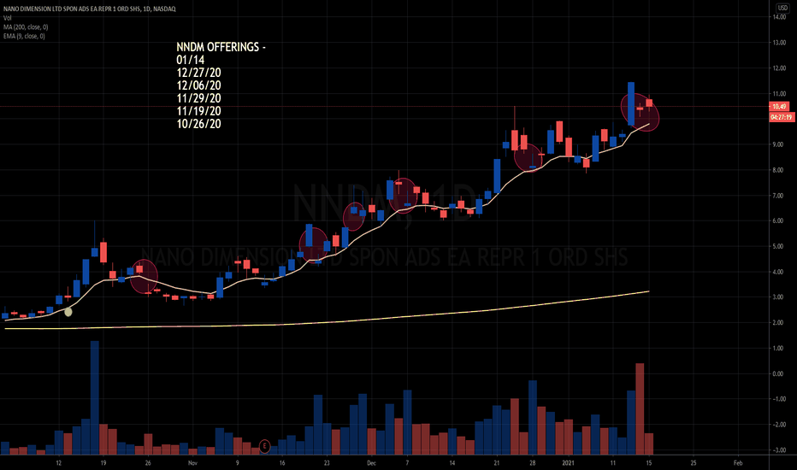Viewport: 797px width, 470px height.
Task: Click the tall blue candle above 11.00
Action: 631,103
